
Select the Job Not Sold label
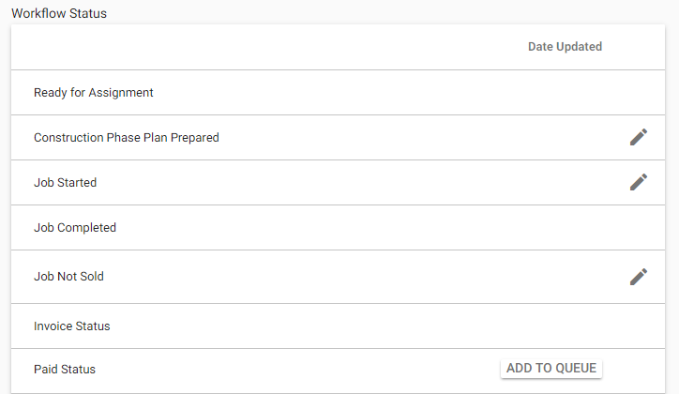click(x=68, y=276)
